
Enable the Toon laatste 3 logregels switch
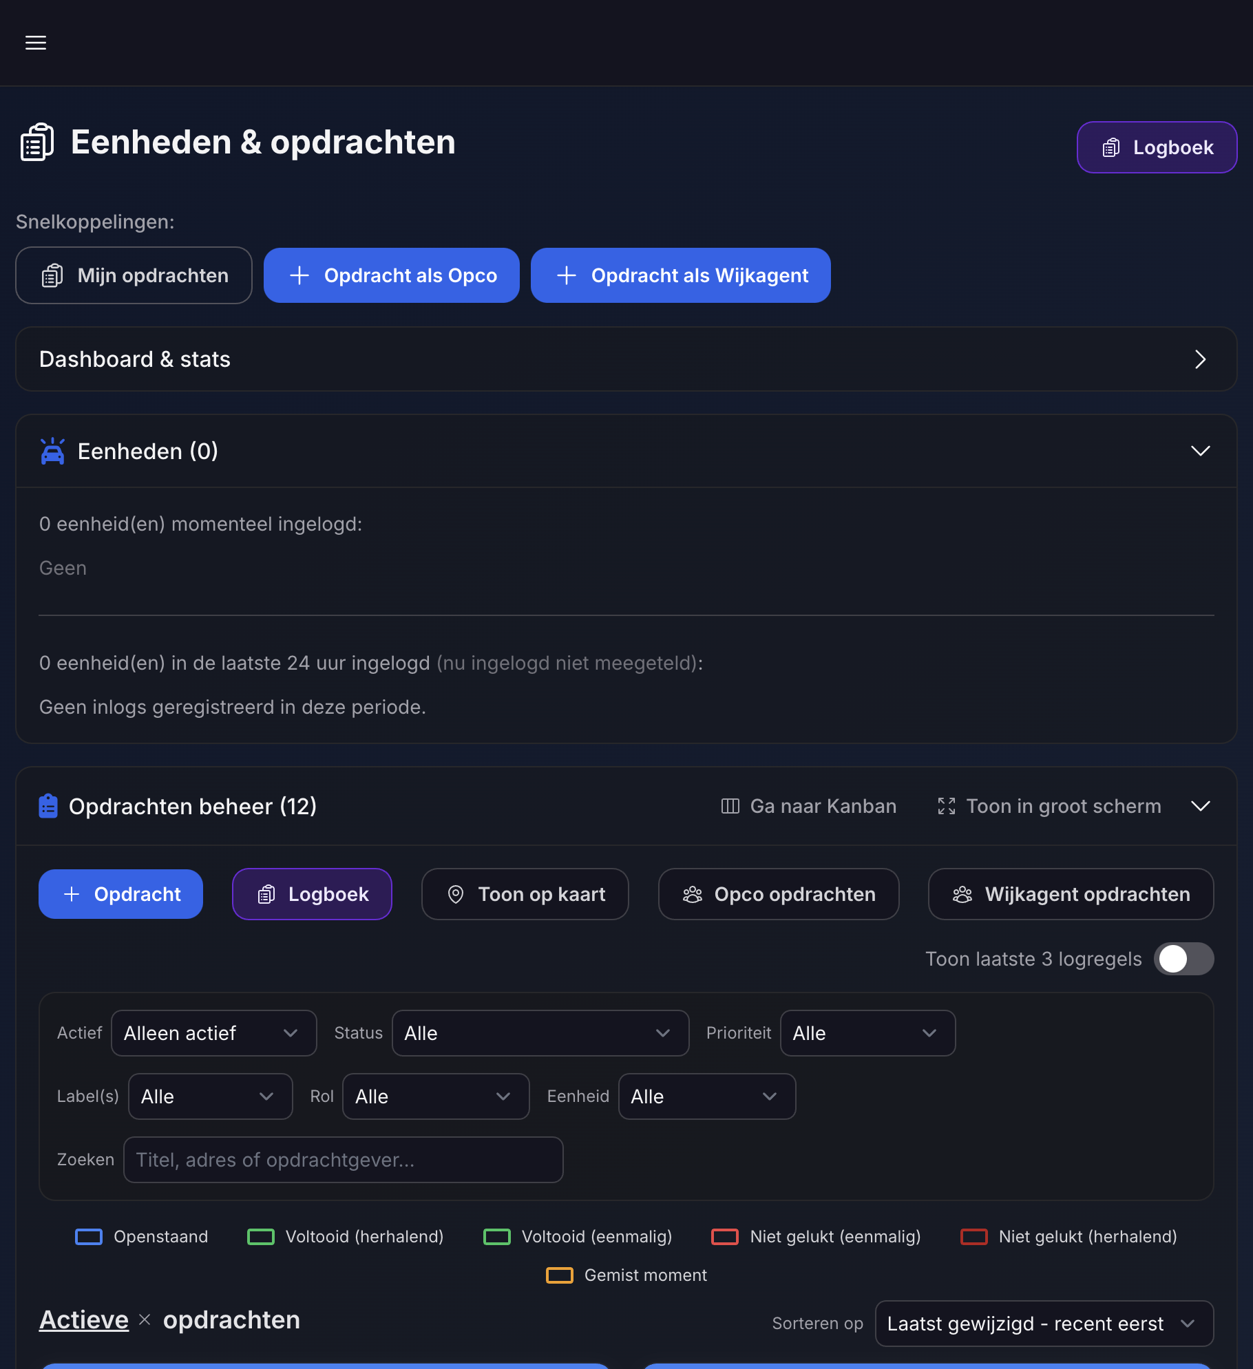point(1183,959)
